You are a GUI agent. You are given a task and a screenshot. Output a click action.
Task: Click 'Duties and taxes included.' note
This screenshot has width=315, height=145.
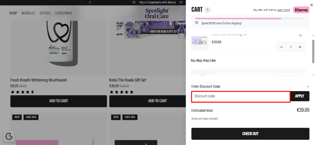pos(205,119)
